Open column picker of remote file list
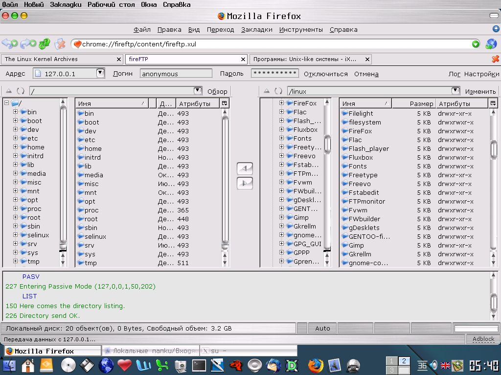This screenshot has width=501, height=375. pos(493,104)
